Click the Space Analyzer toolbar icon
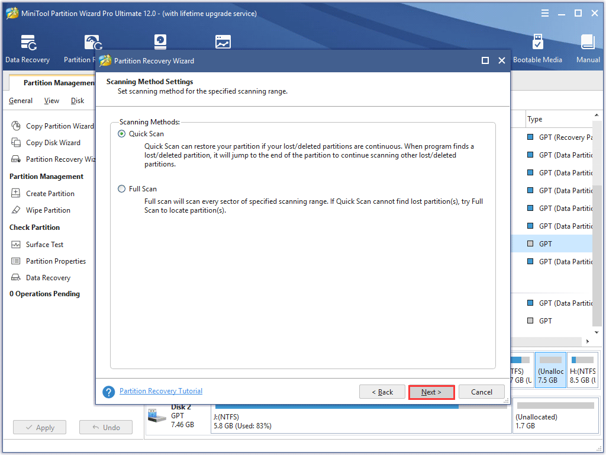606x455 pixels. 223,42
